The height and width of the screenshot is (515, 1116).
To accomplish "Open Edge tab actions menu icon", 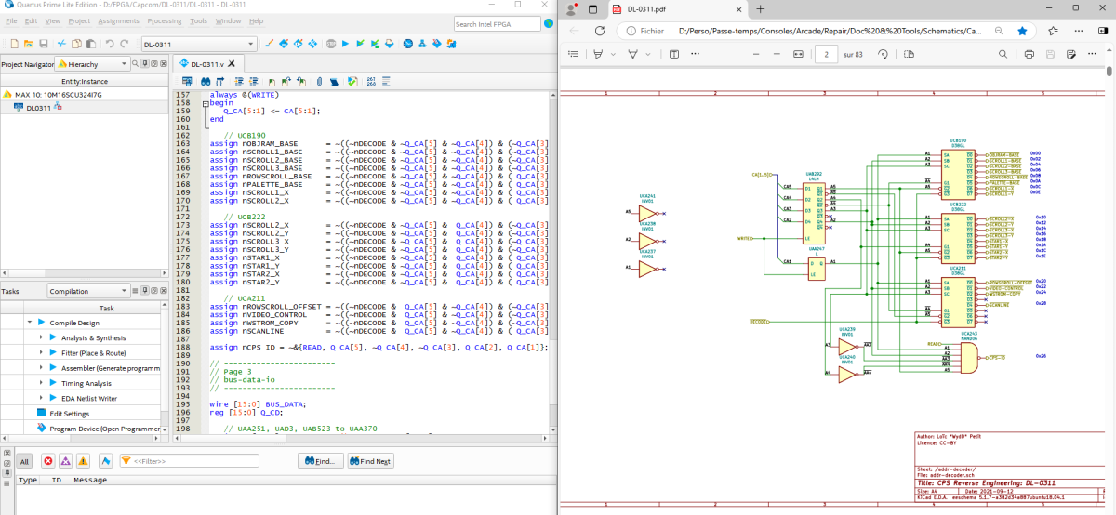I will [592, 9].
